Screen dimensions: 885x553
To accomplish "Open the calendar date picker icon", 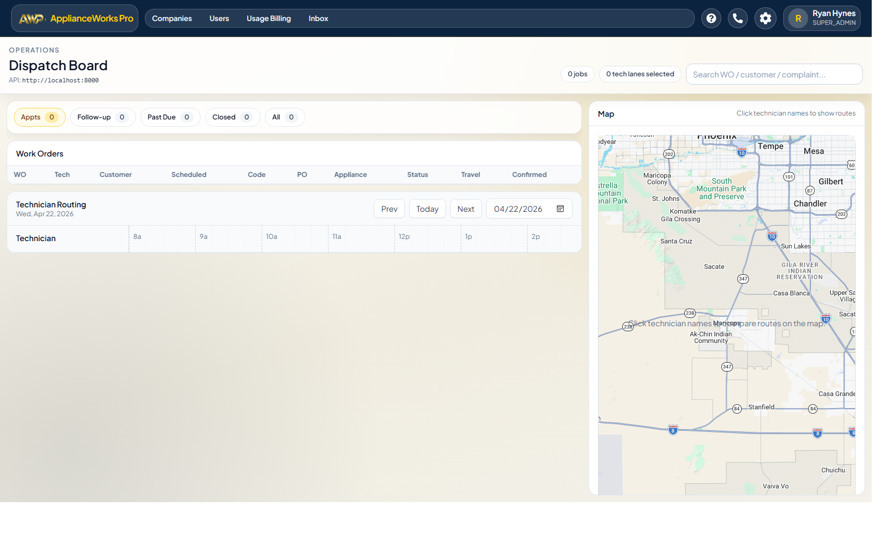I will (560, 208).
